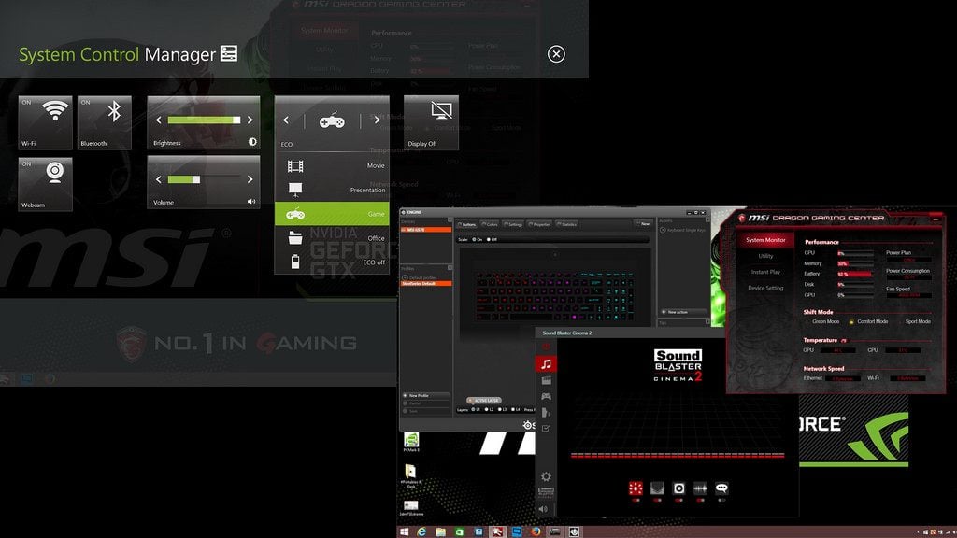957x538 pixels.
Task: Expand the Default profiles group
Action: (405, 277)
